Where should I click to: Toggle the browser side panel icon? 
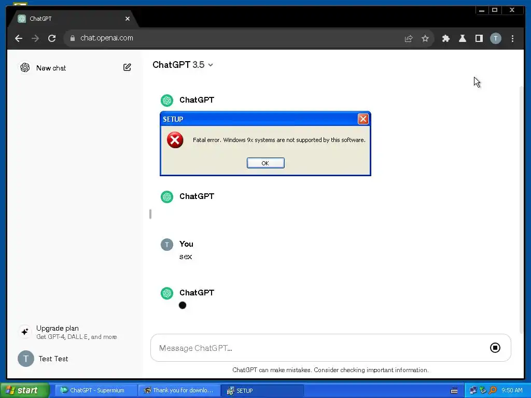[x=479, y=38]
